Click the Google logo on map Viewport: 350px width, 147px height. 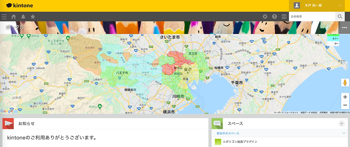tap(7, 111)
